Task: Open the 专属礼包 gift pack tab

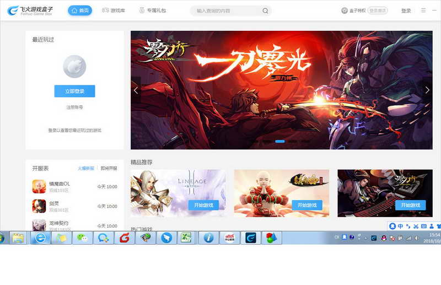Action: point(153,10)
